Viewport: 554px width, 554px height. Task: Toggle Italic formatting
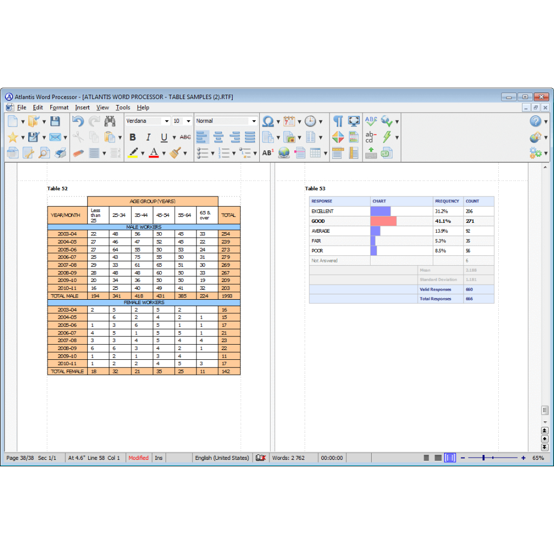point(148,137)
